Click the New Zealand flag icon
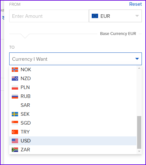The image size is (146, 165). [15, 79]
